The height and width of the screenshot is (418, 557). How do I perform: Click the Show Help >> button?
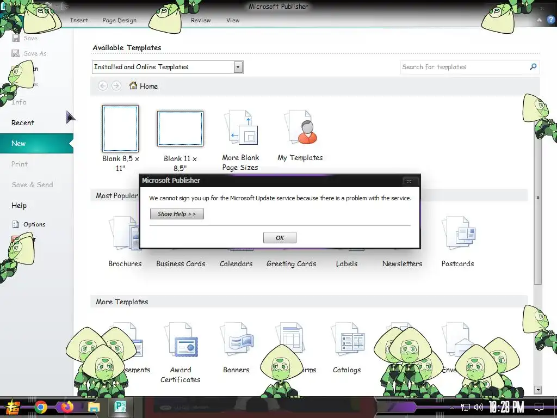177,213
